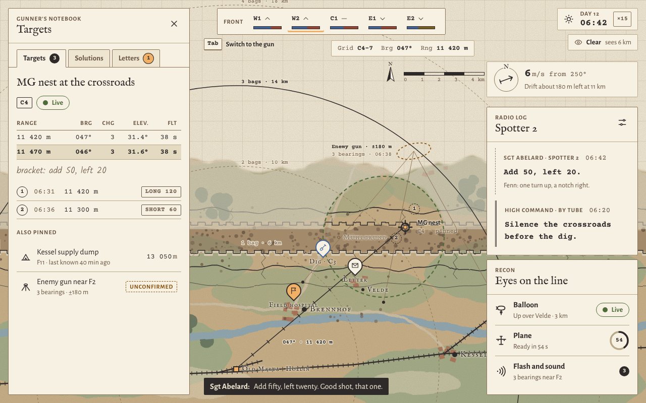The width and height of the screenshot is (646, 403).
Task: Click the tent icon for Kessel supply dump
Action: [x=25, y=256]
